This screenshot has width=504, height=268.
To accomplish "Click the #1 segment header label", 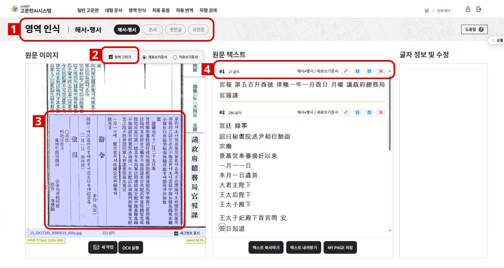I will (222, 72).
